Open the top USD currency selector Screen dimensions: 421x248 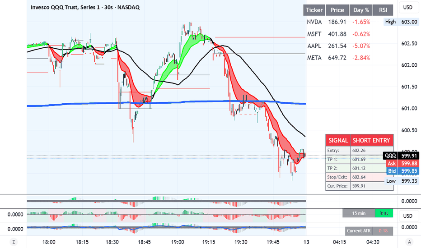408,7
